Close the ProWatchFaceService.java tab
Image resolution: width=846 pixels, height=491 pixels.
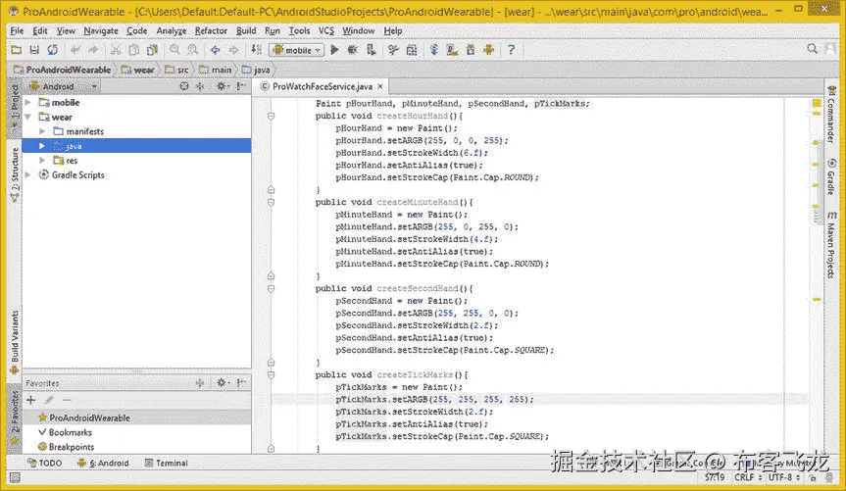(380, 86)
